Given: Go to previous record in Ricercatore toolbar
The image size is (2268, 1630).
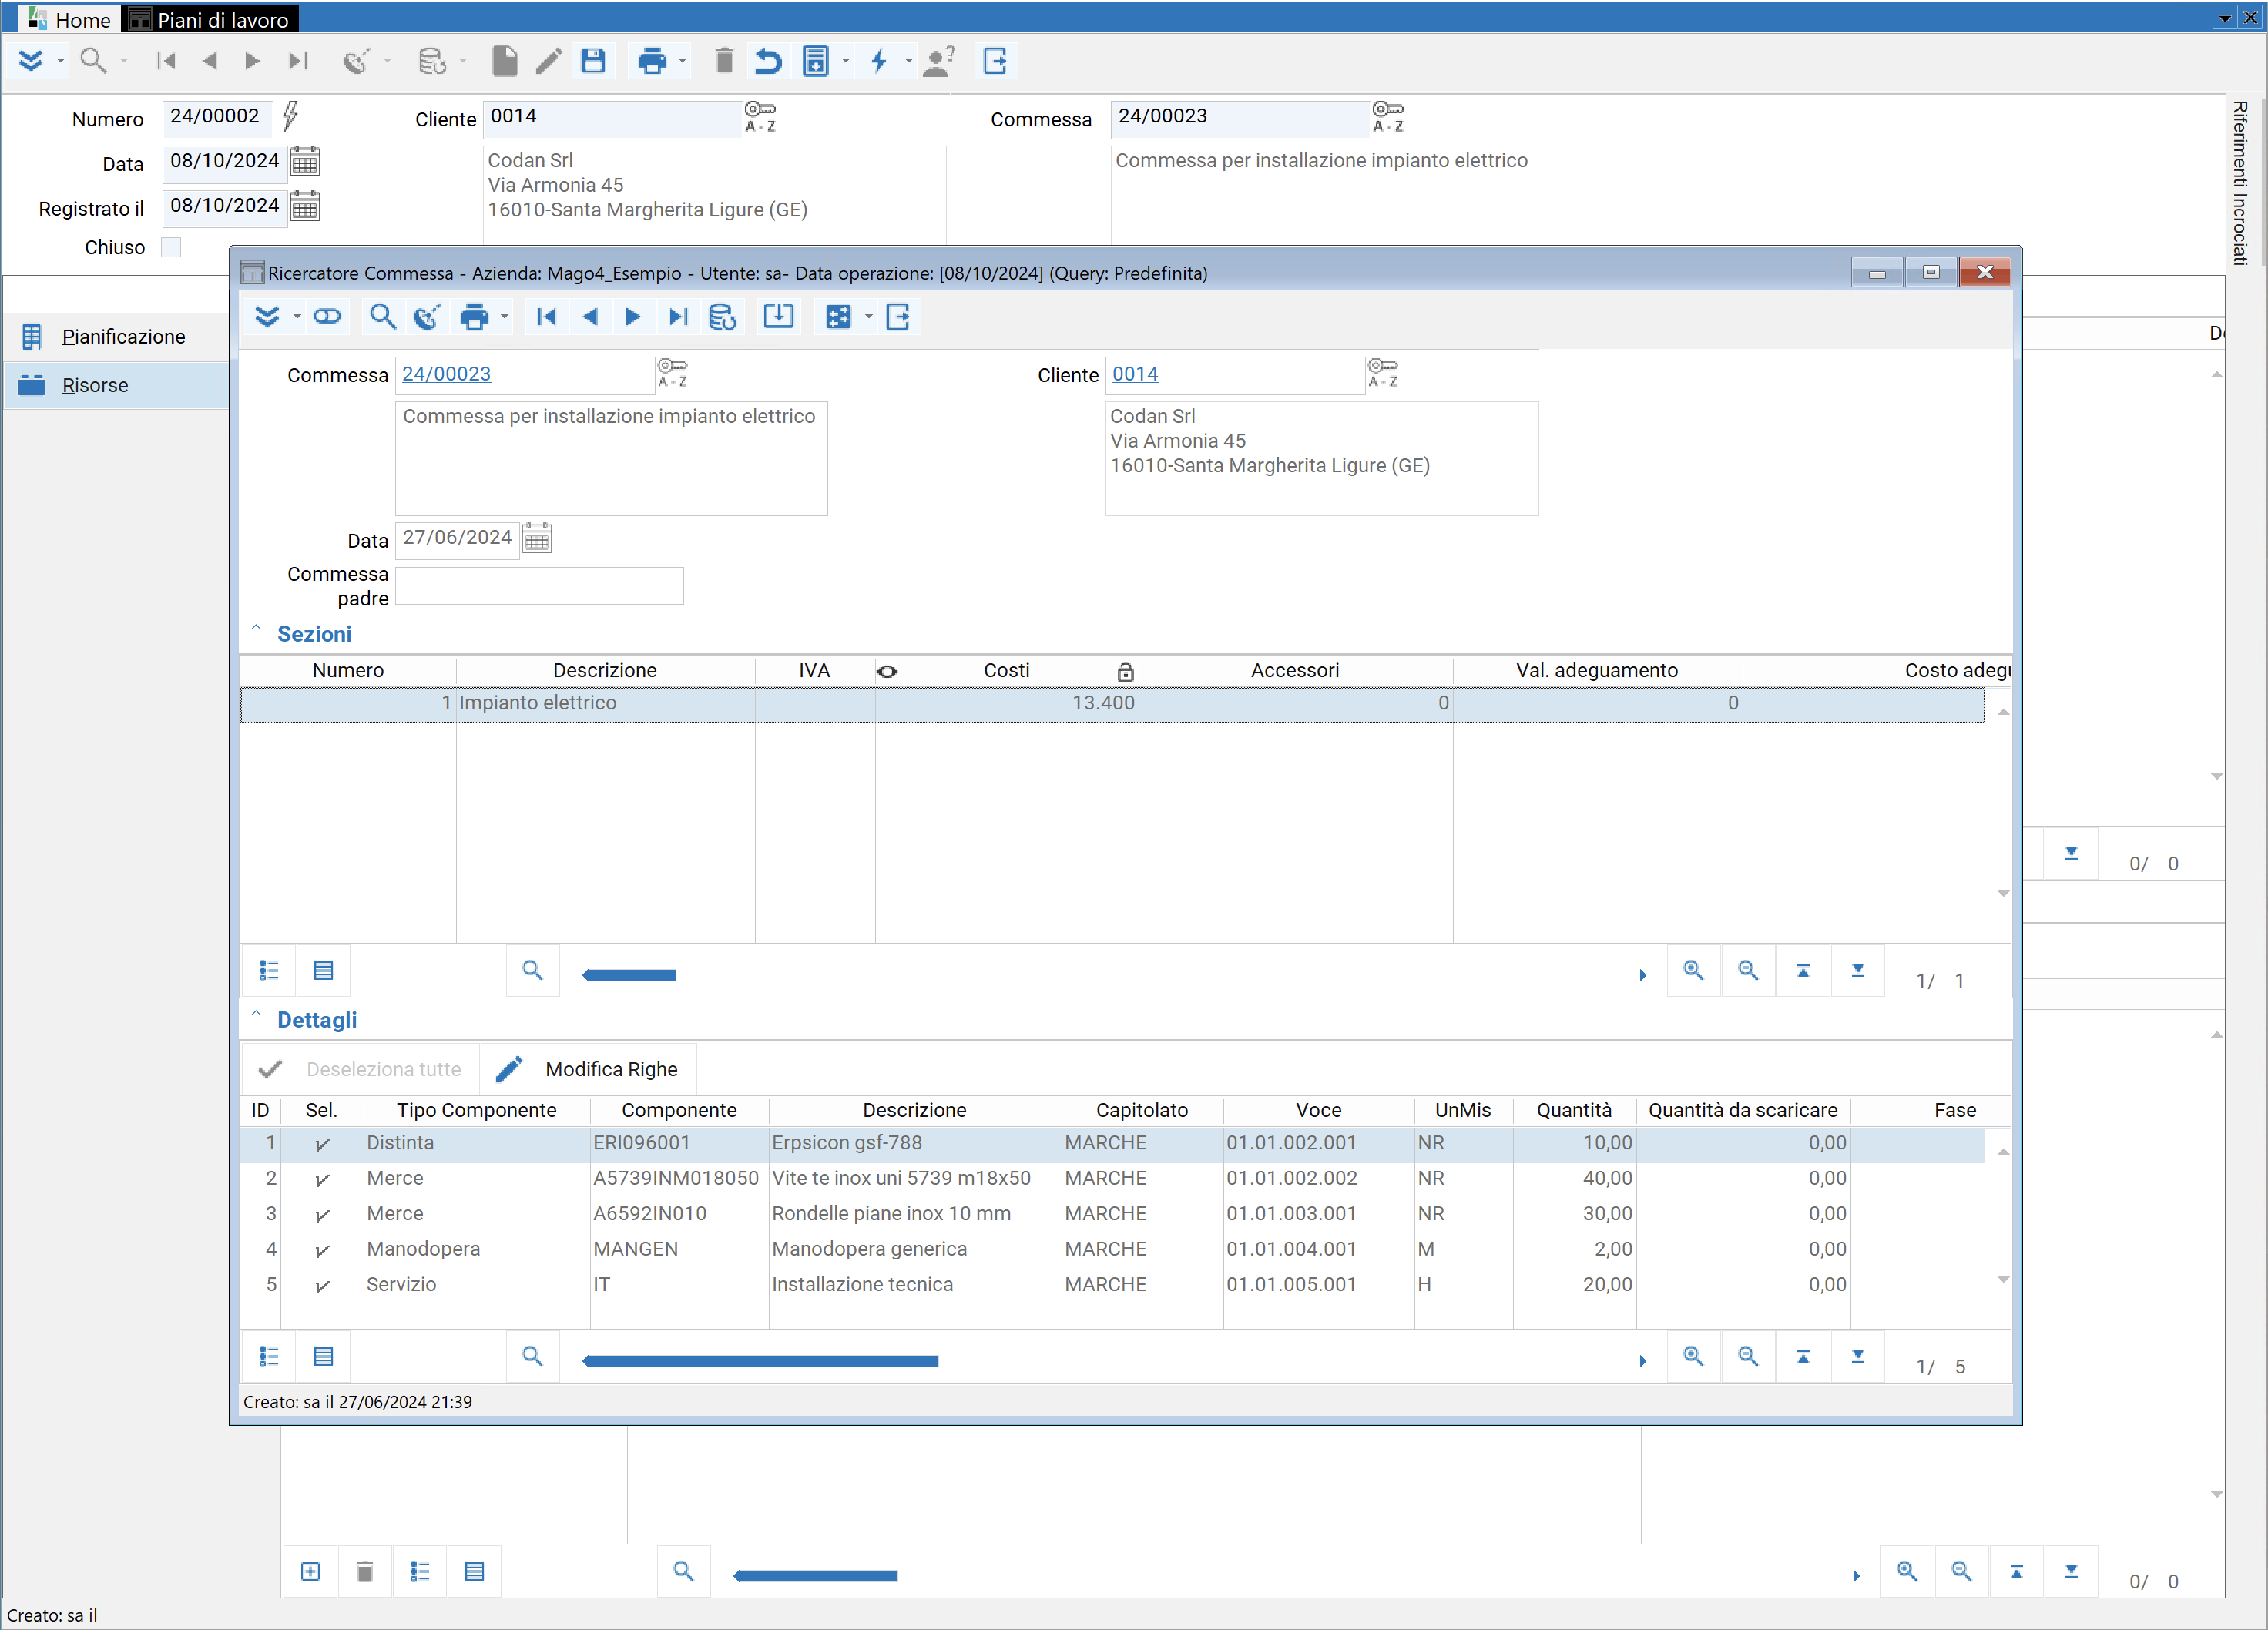Looking at the screenshot, I should [x=590, y=317].
